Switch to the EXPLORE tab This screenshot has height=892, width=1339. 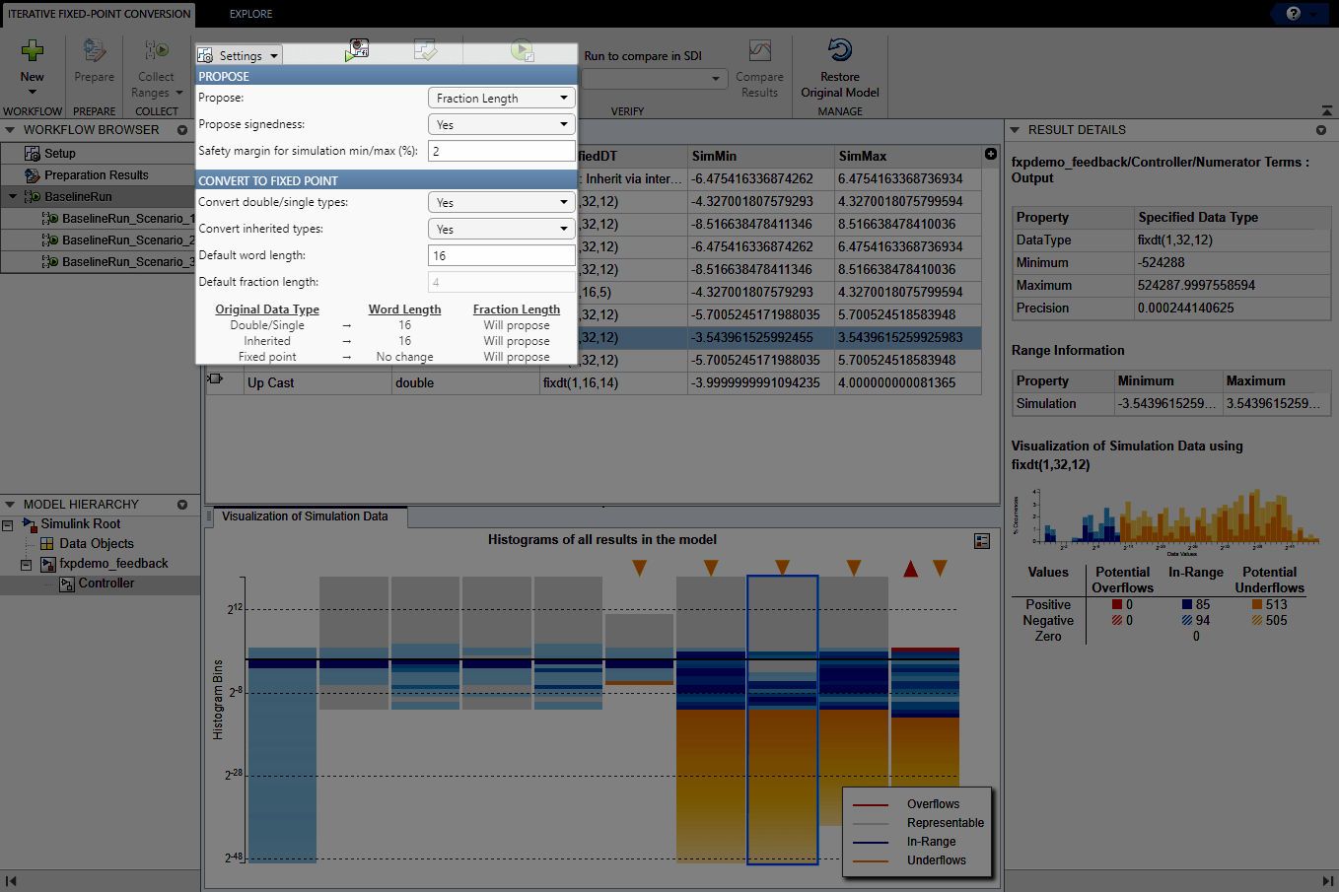249,15
